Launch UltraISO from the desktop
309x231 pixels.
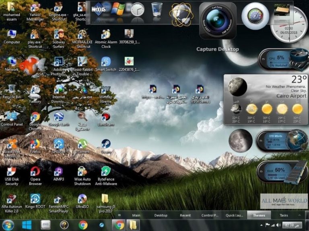coord(82,199)
